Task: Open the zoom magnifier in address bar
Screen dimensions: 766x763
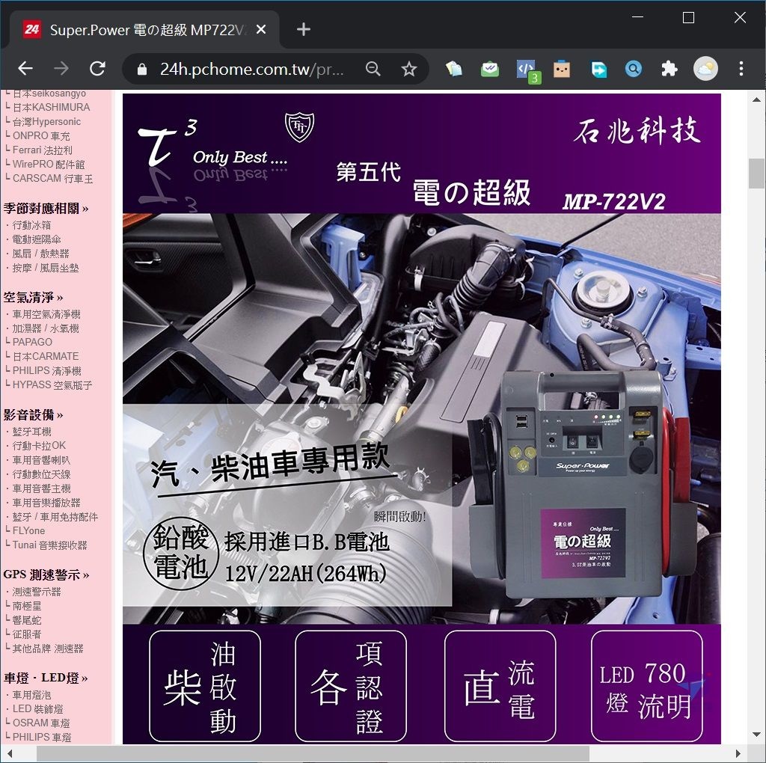Action: pos(373,69)
